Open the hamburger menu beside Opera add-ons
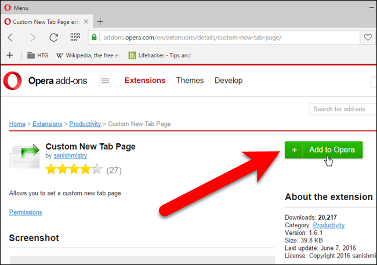The height and width of the screenshot is (265, 377). tap(105, 81)
